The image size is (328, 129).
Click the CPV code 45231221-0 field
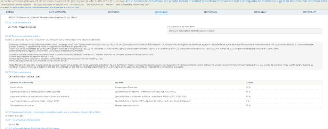[x=84, y=18]
